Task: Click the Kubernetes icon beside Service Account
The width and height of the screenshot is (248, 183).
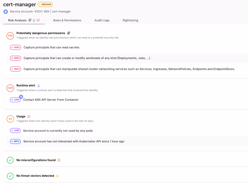Action: [x=6, y=11]
